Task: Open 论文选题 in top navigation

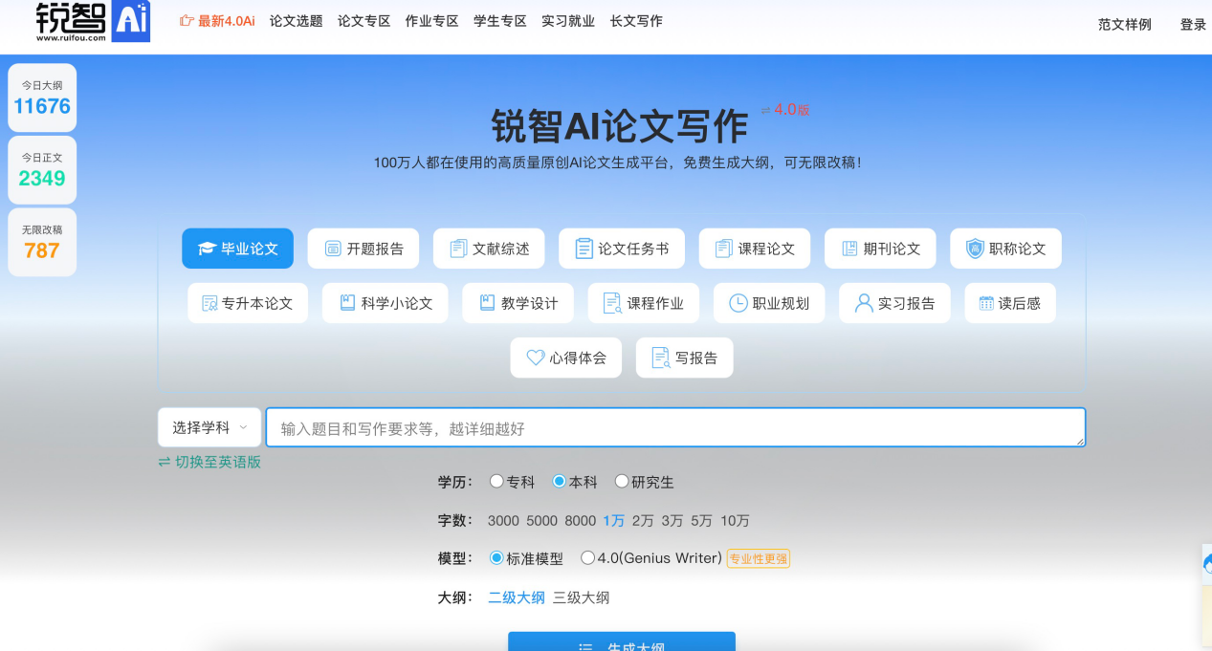Action: tap(296, 21)
